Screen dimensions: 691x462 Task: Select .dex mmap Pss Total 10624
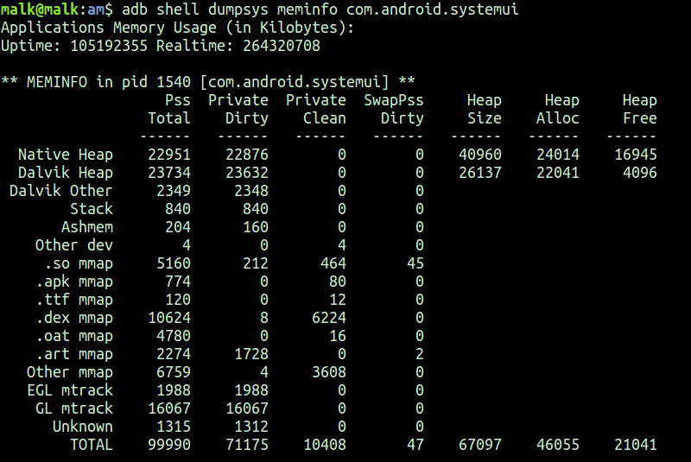pyautogui.click(x=169, y=318)
